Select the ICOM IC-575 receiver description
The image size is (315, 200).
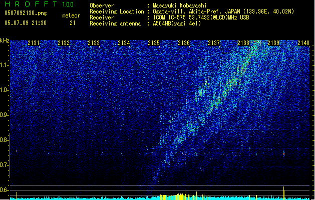pos(201,17)
